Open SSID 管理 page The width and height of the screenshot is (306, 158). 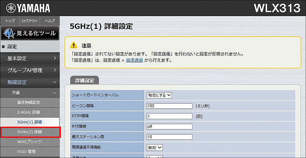30,151
